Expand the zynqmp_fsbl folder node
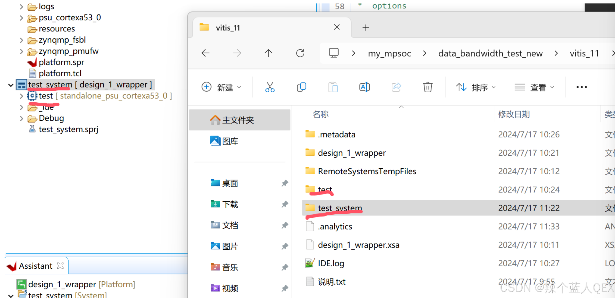 tap(22, 40)
